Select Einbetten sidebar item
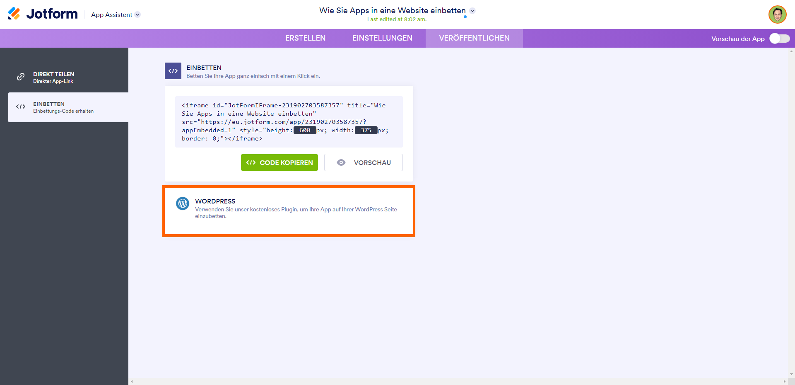 click(68, 107)
